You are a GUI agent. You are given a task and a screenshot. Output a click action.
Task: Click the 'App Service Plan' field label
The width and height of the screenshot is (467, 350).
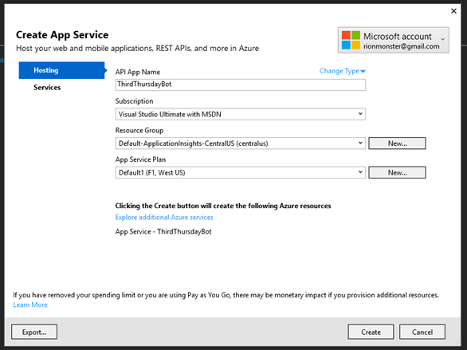click(x=140, y=159)
